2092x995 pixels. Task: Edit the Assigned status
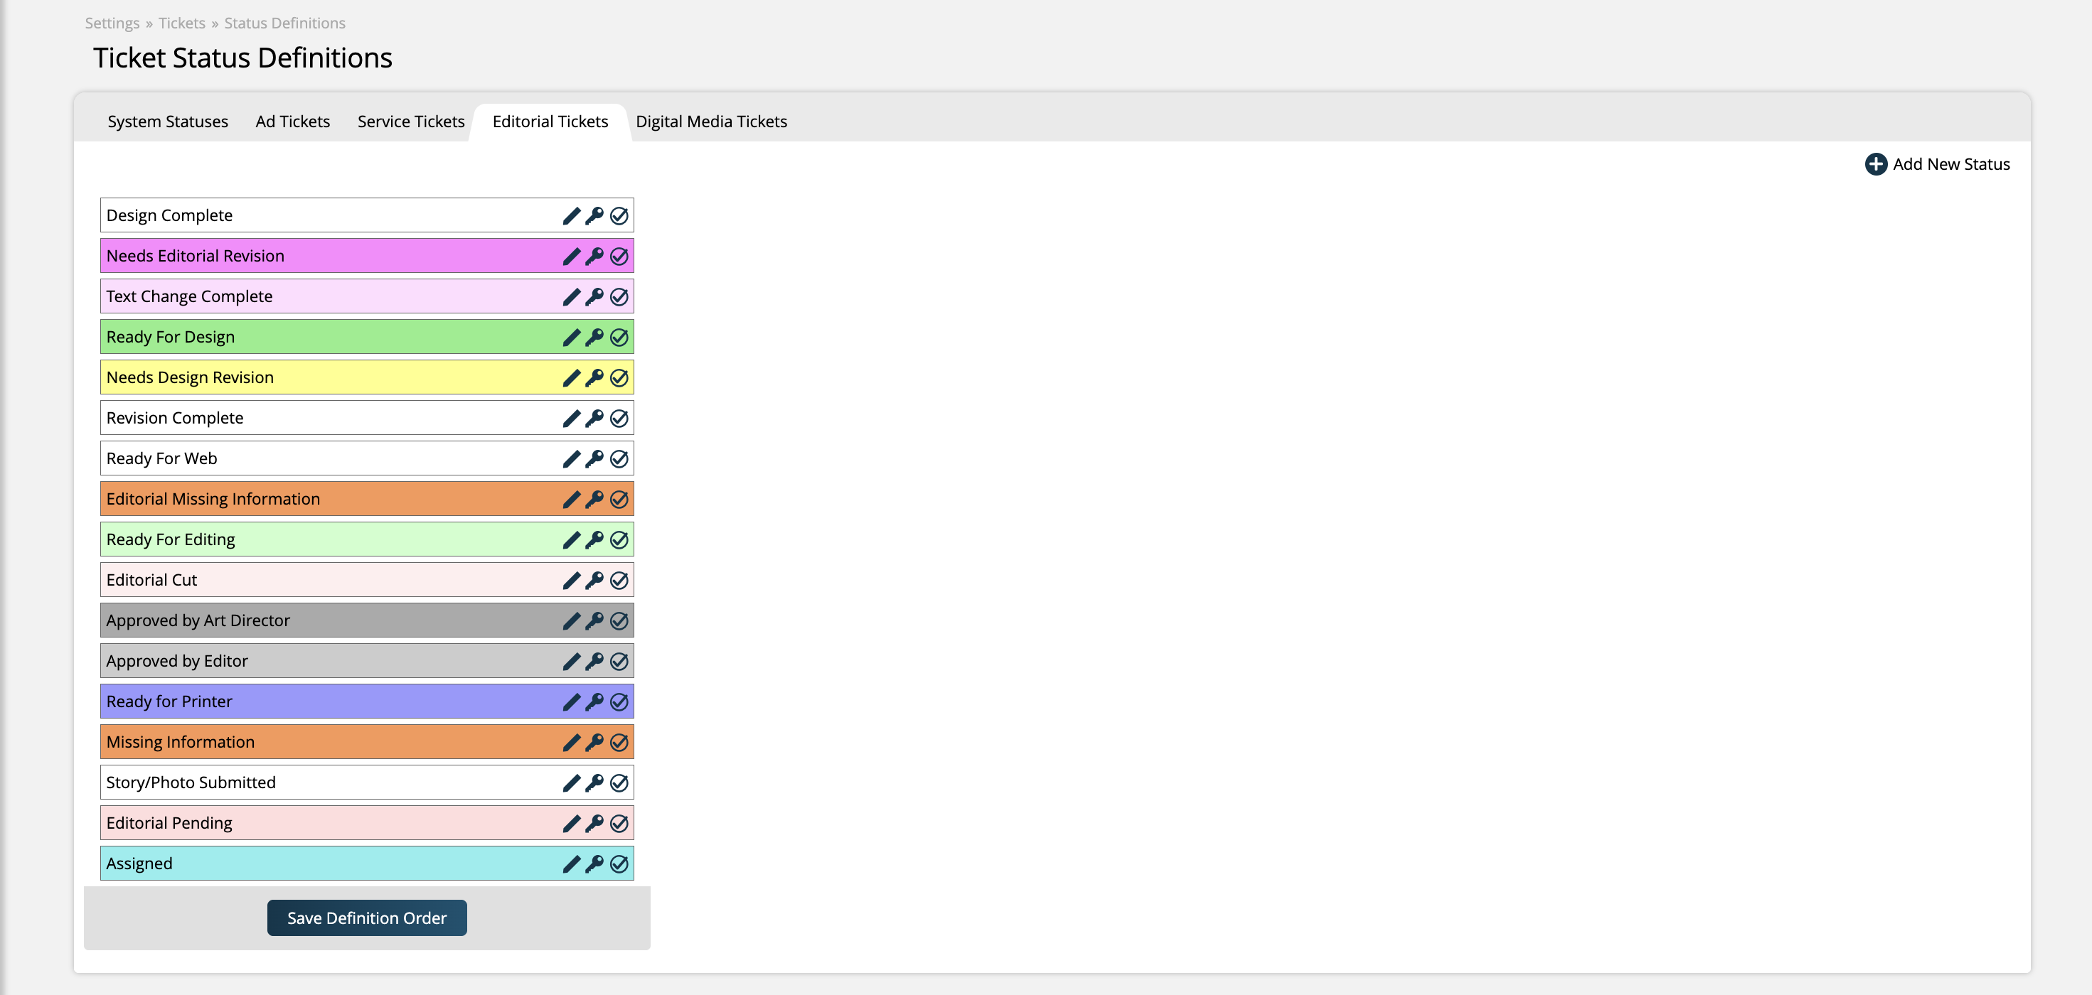571,863
